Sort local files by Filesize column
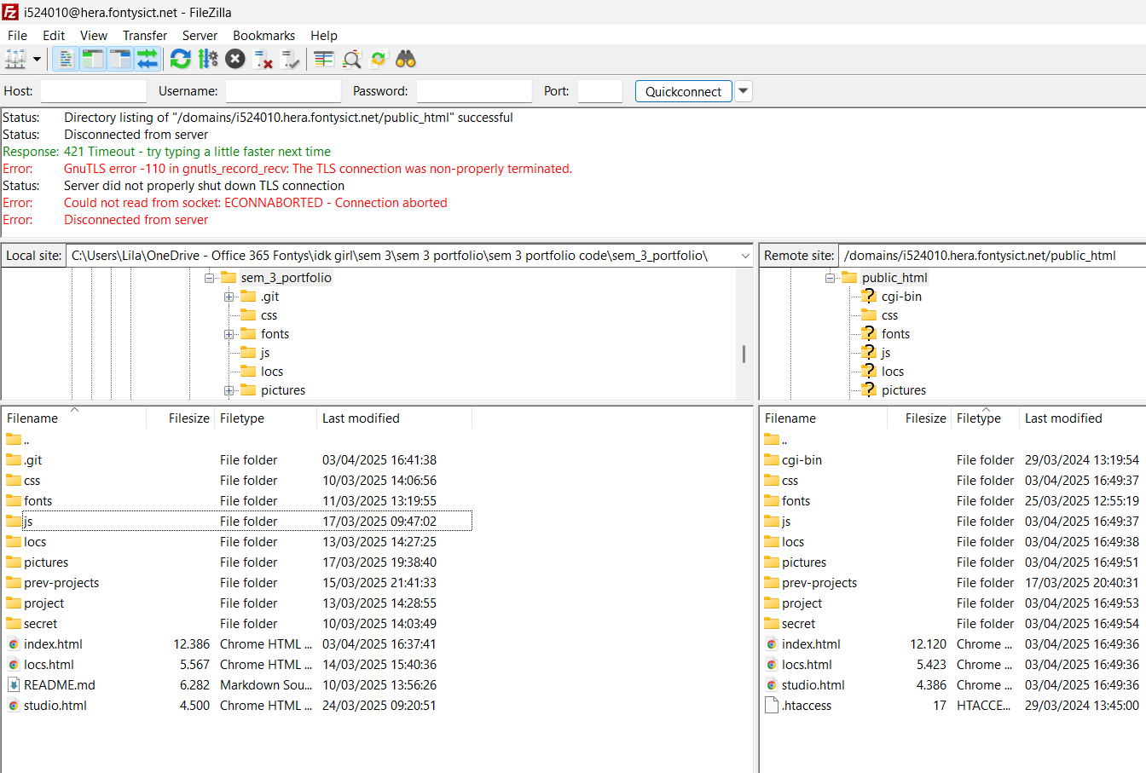This screenshot has width=1146, height=773. pyautogui.click(x=181, y=418)
